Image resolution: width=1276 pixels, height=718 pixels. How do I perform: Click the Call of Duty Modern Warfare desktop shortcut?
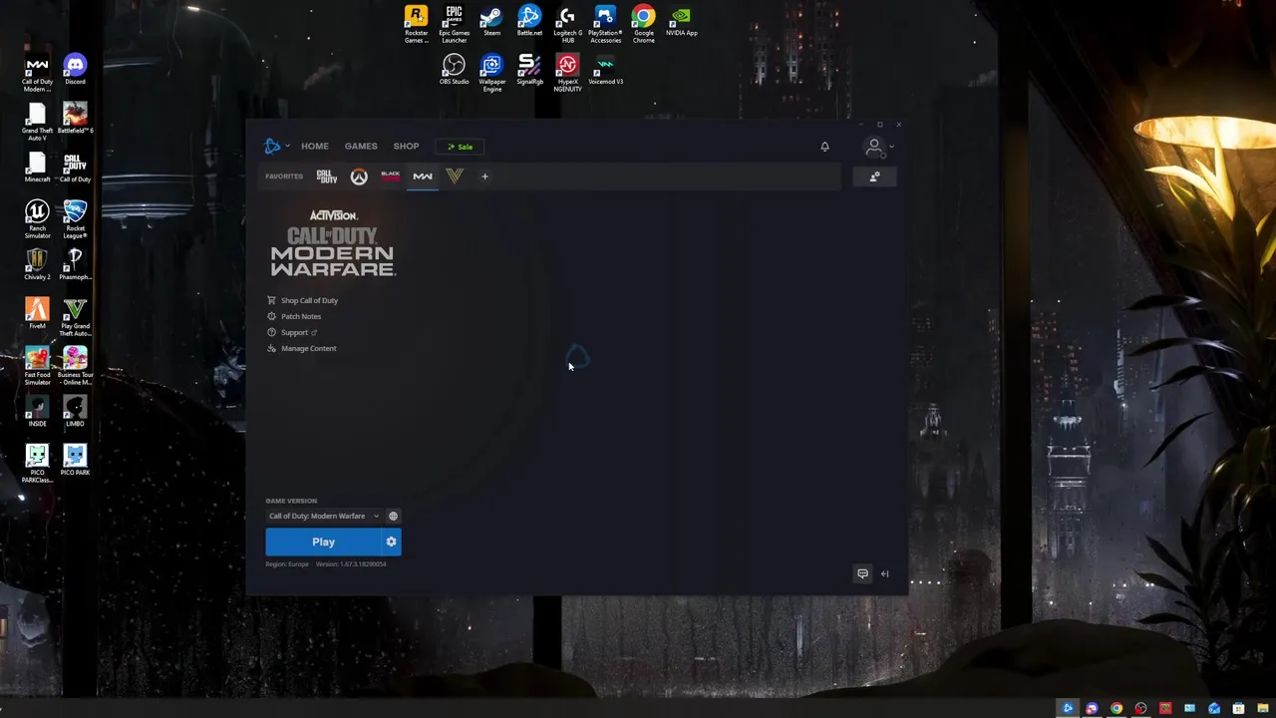(x=37, y=73)
